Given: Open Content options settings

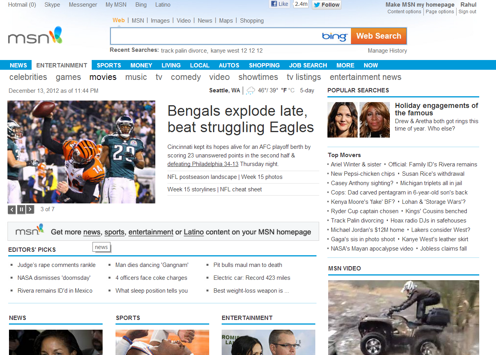Looking at the screenshot, I should click(404, 12).
